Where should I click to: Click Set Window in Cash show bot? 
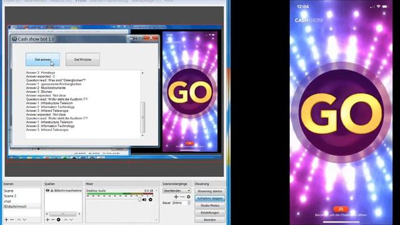(82, 59)
